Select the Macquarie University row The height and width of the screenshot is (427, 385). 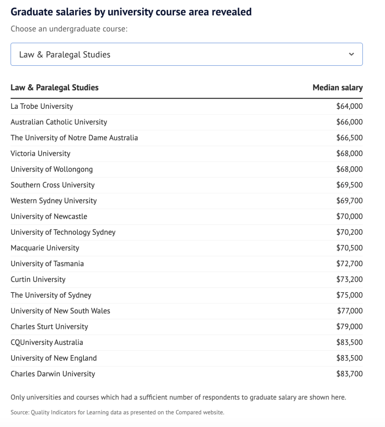[45, 248]
